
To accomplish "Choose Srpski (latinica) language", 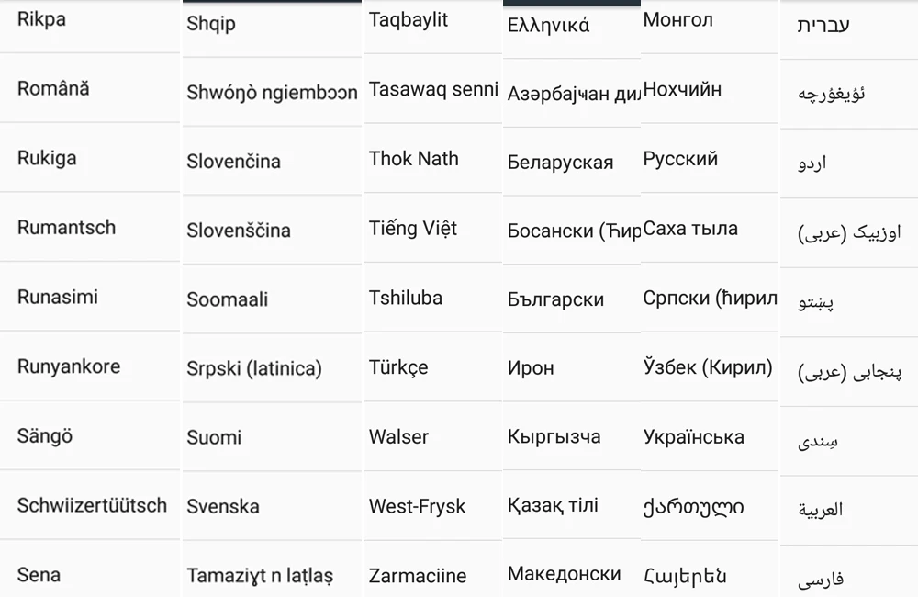I will 273,368.
